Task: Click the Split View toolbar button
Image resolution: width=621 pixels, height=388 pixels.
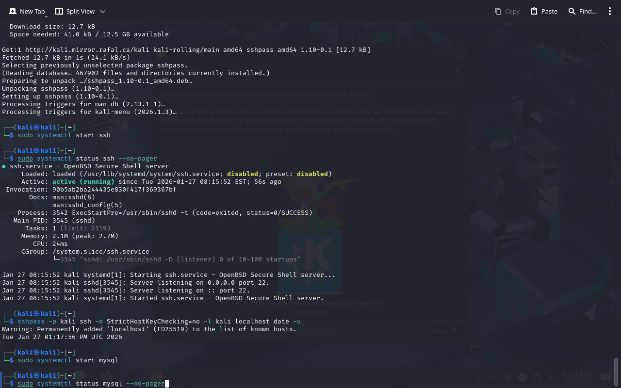Action: pyautogui.click(x=75, y=11)
